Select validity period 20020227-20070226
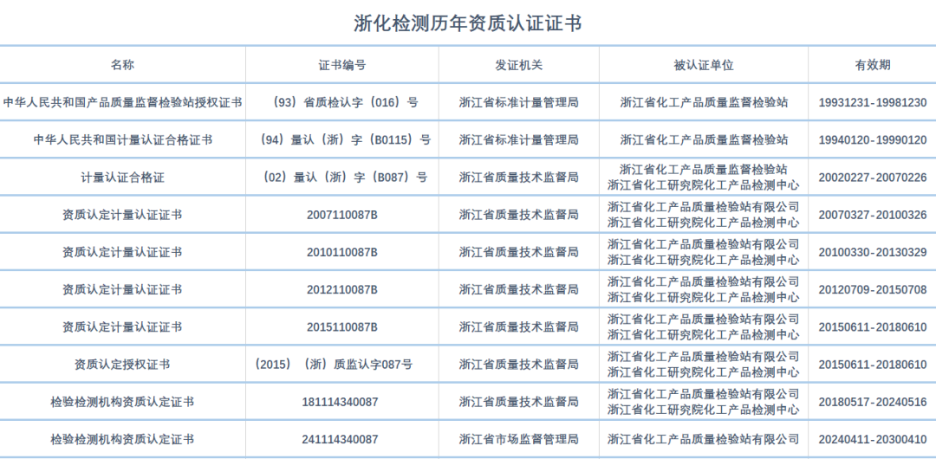The image size is (936, 459). [872, 178]
